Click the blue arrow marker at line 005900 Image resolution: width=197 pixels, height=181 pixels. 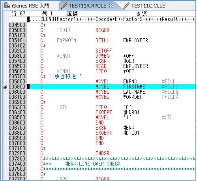[x=5, y=87]
